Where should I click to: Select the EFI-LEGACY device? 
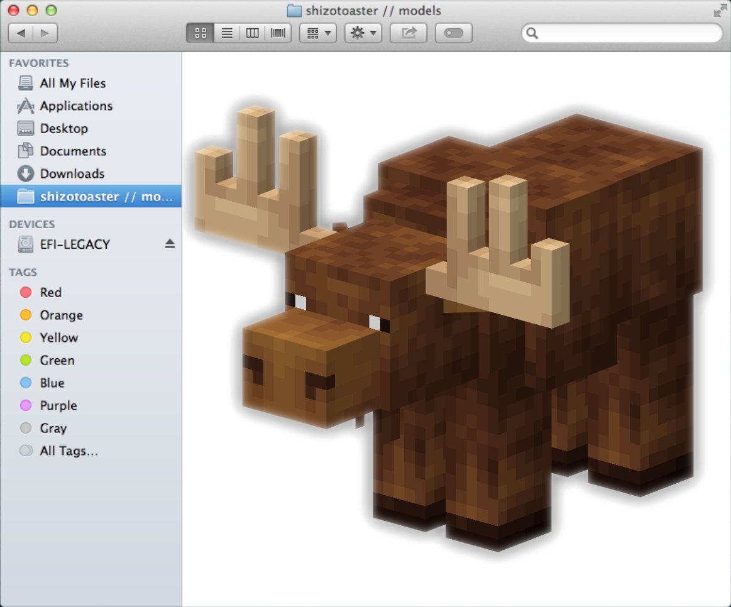(91, 244)
